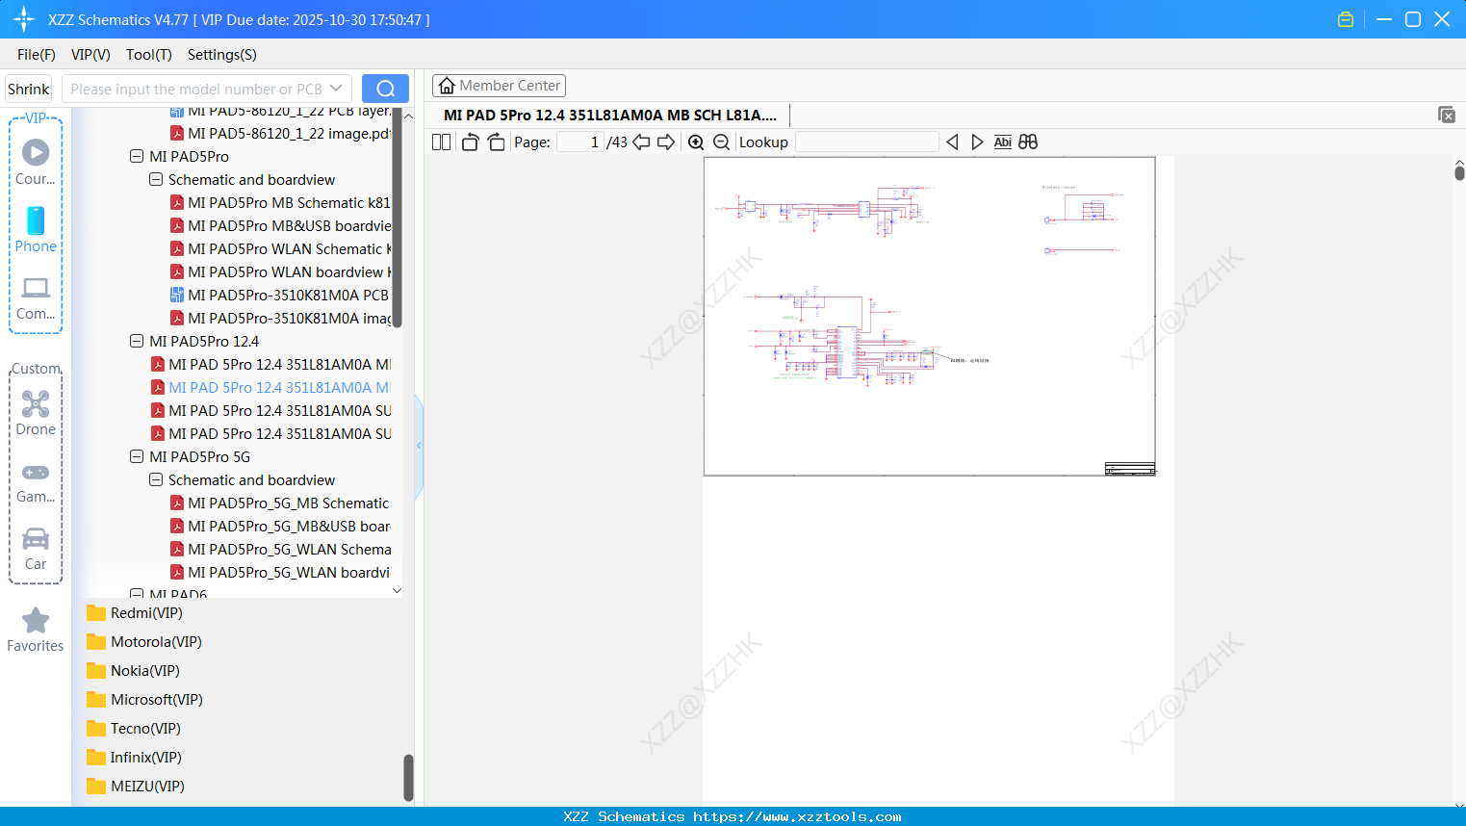
Task: Click the blue search button
Action: pyautogui.click(x=385, y=89)
